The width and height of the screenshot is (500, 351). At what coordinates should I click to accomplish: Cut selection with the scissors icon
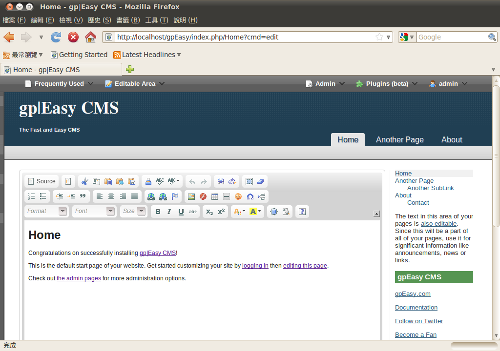click(x=84, y=181)
